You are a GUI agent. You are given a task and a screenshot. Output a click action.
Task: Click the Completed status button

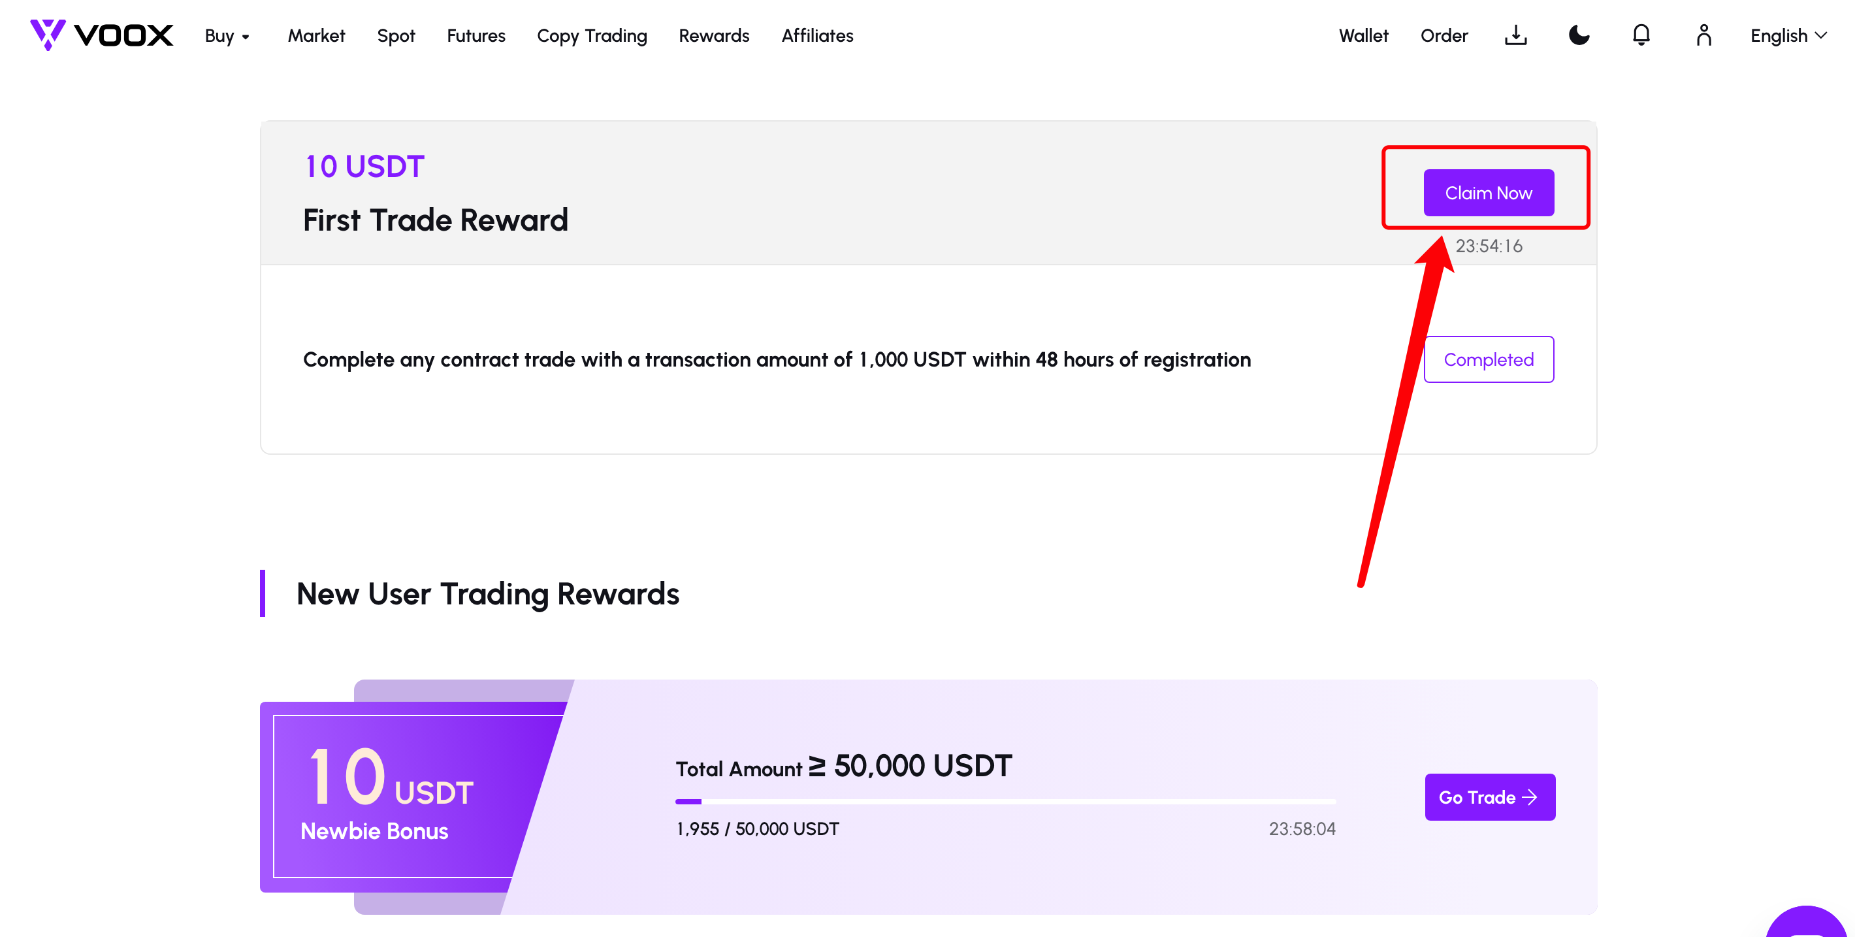pos(1489,359)
